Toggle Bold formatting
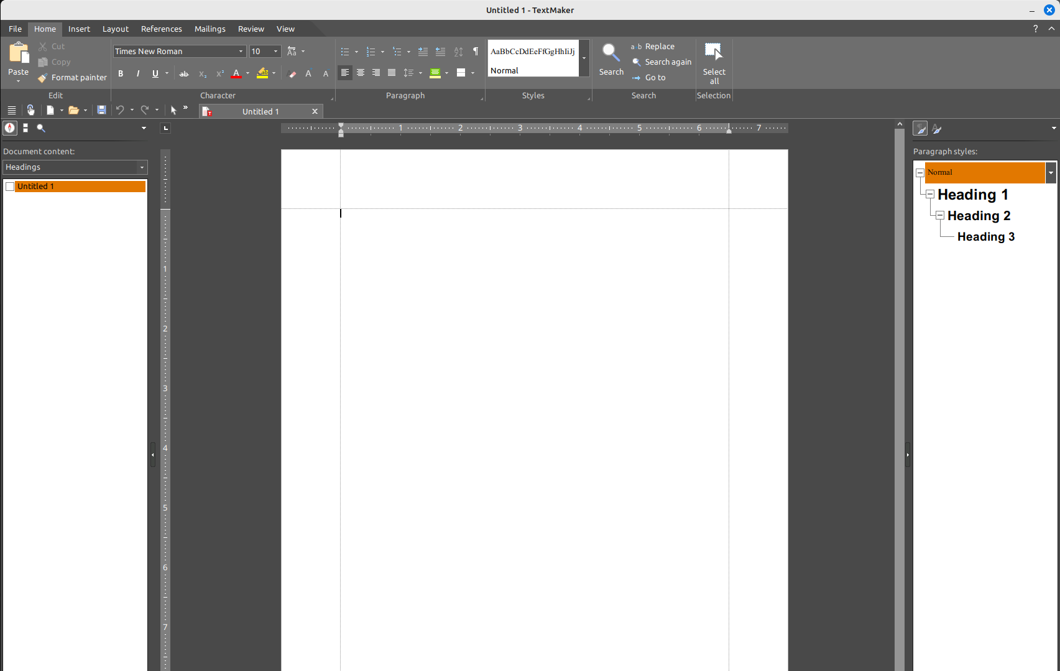This screenshot has height=671, width=1060. click(121, 74)
